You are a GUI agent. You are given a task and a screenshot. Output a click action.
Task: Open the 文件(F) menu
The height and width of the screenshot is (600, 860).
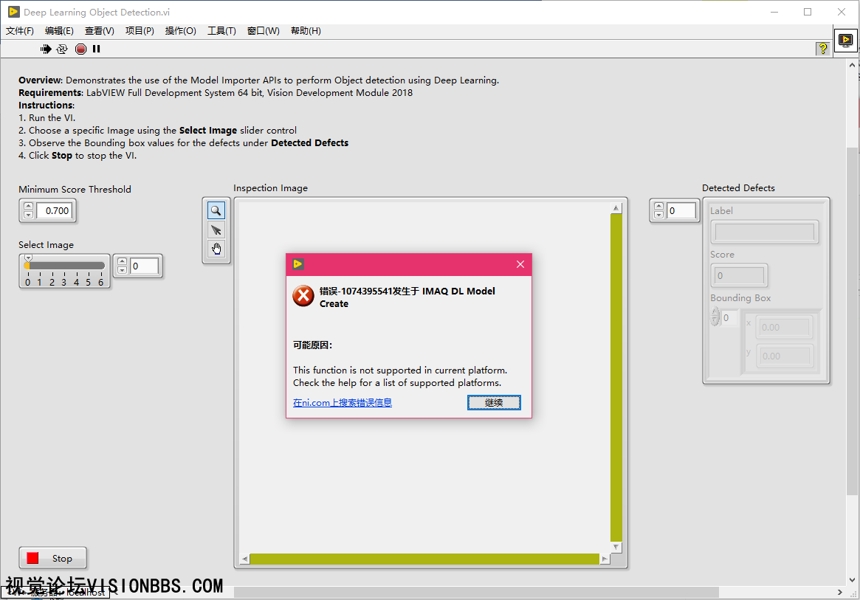(20, 31)
